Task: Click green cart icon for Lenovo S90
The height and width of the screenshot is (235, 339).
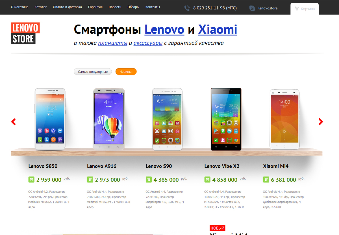Action: pos(149,180)
